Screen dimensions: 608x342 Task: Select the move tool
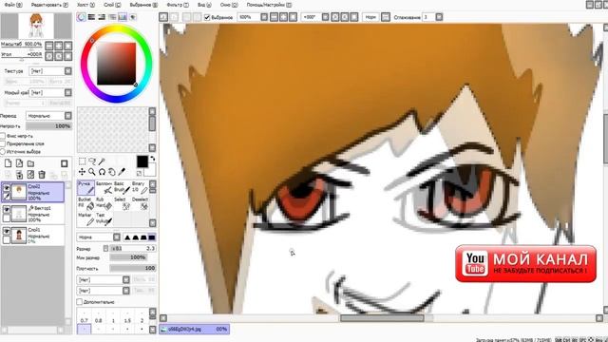83,172
